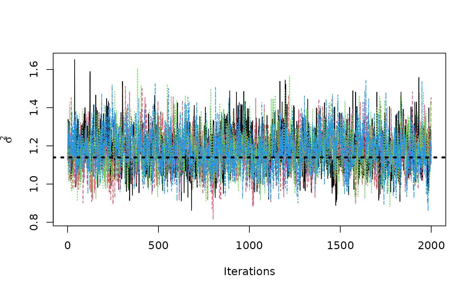Click the green dotted spike above the lowest red trough
This screenshot has height=292, width=473.
coord(211,90)
